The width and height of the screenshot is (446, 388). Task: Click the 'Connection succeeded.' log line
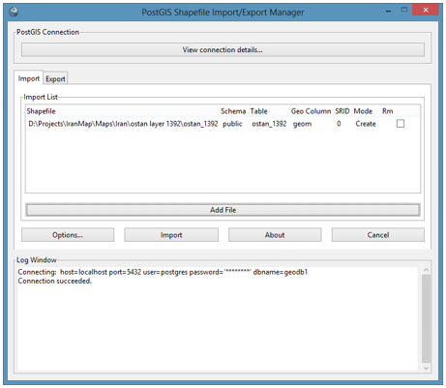55,282
